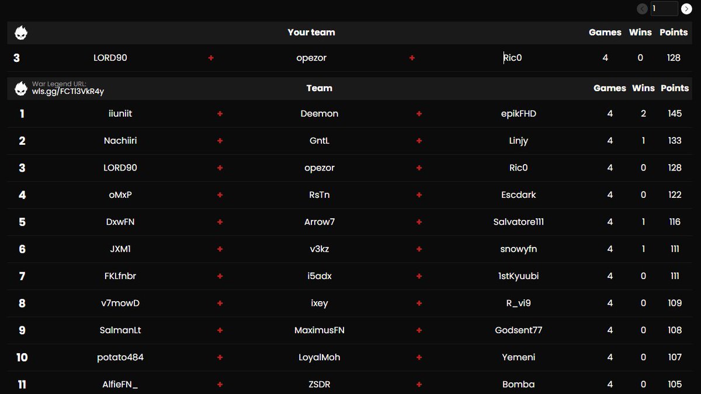Click the plus icon next to snowyfn
This screenshot has width=701, height=394.
tap(419, 249)
